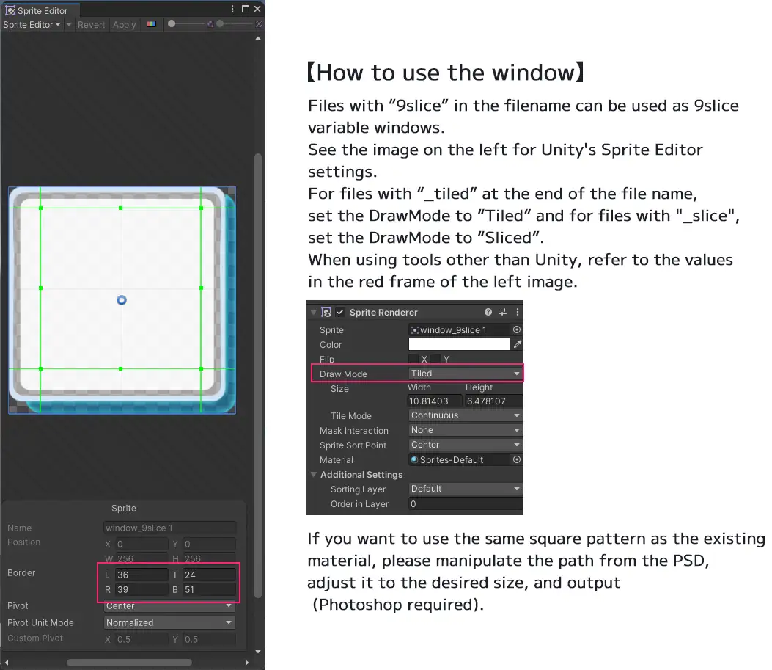Screen dimensions: 772x670
Task: Open Sprite Renderer preset settings icon
Action: 503,312
